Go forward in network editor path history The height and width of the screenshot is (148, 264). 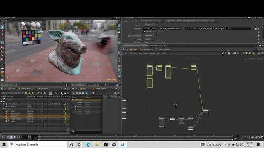[x=127, y=49]
